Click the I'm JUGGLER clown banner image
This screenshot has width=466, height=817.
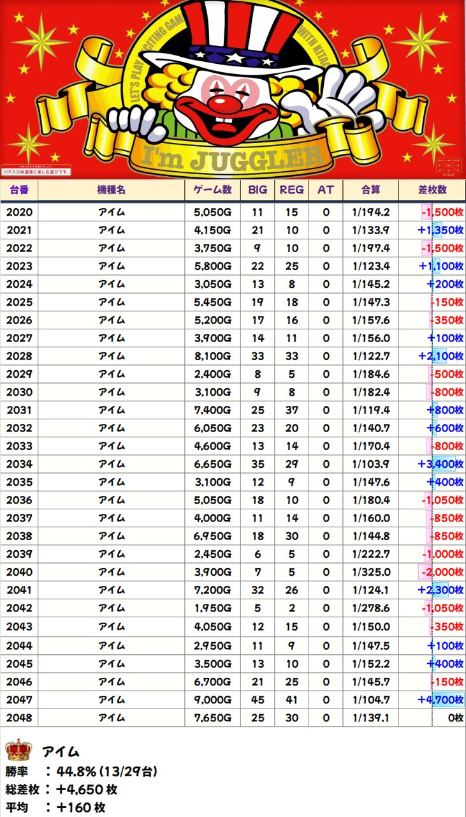point(233,89)
